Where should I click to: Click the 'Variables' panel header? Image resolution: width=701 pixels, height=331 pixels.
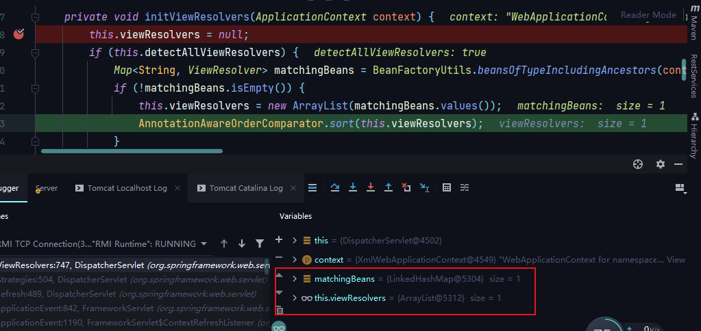coord(295,216)
